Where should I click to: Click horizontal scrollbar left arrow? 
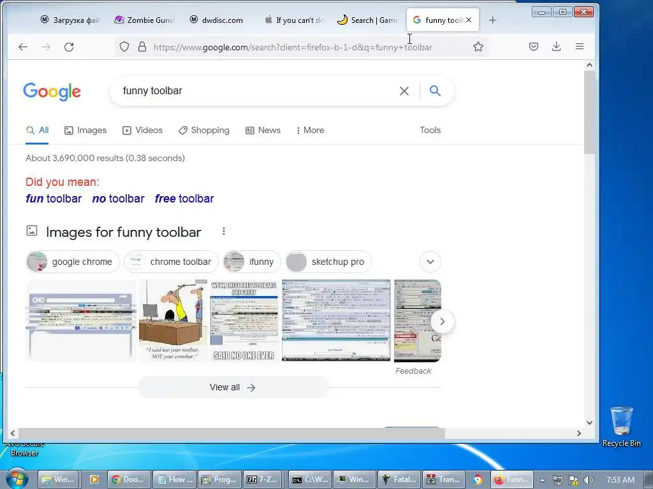pyautogui.click(x=13, y=433)
